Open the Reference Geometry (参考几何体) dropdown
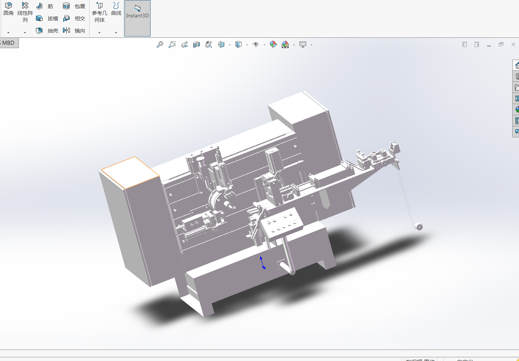 (x=99, y=33)
